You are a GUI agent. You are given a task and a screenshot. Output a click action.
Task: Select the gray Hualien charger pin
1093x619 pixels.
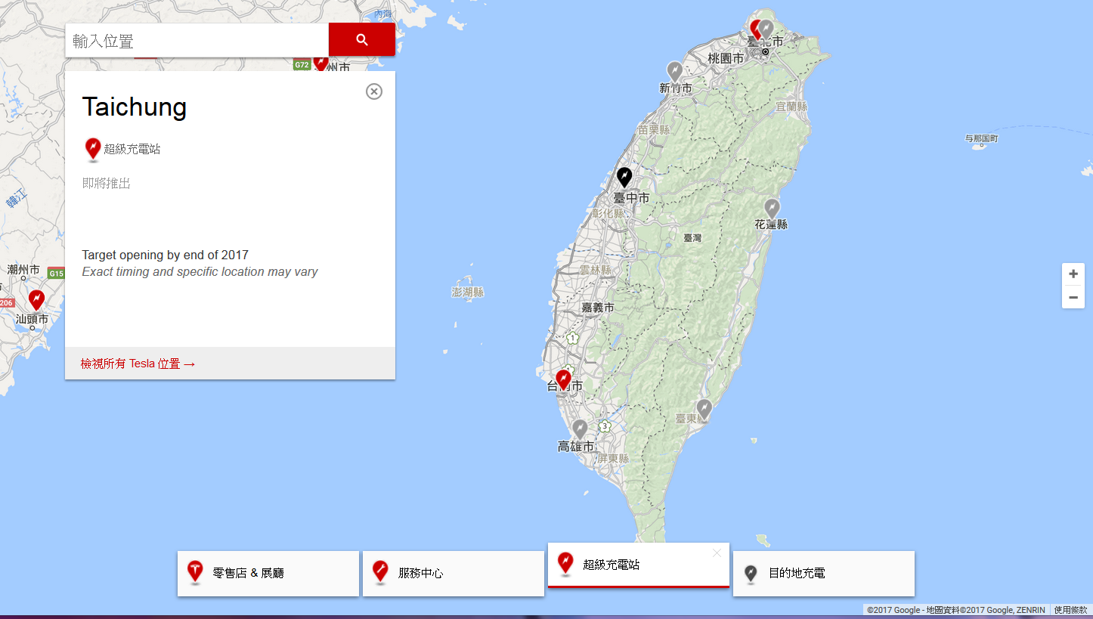coord(772,208)
